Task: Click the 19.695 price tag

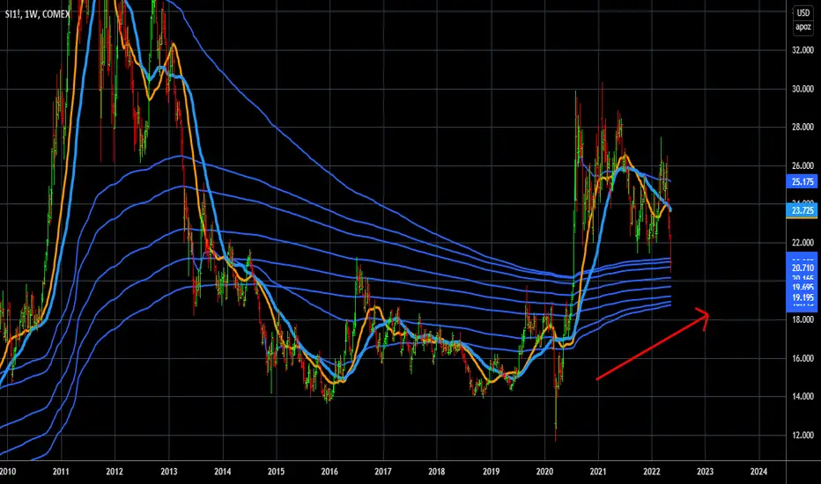Action: pyautogui.click(x=803, y=287)
